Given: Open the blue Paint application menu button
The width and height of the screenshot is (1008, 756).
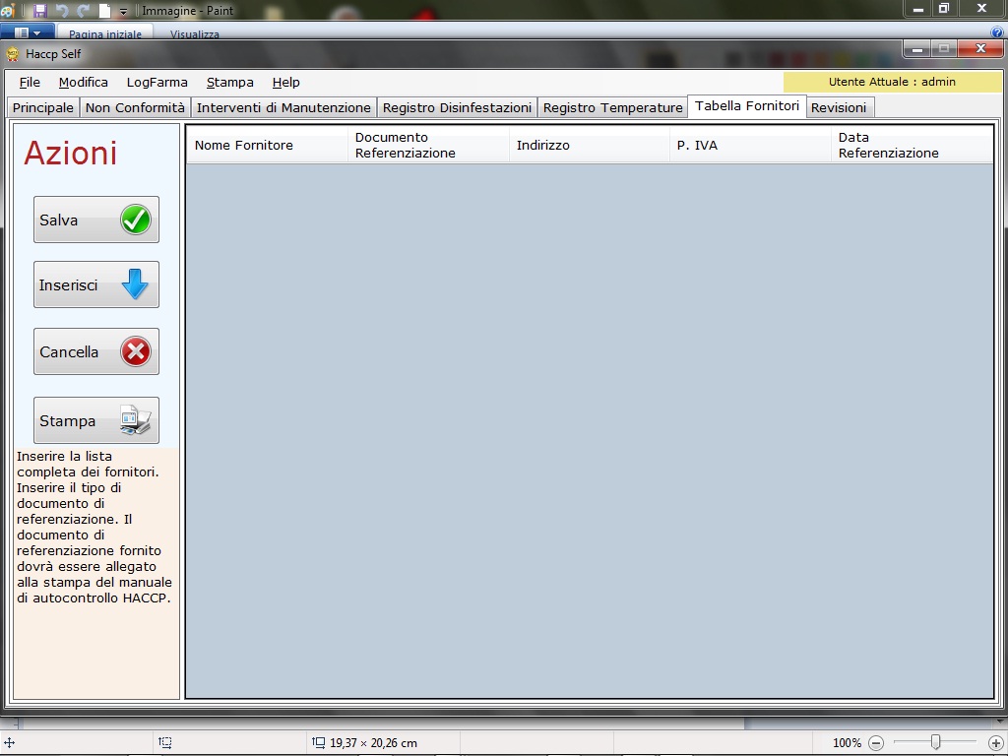Looking at the screenshot, I should click(x=27, y=33).
